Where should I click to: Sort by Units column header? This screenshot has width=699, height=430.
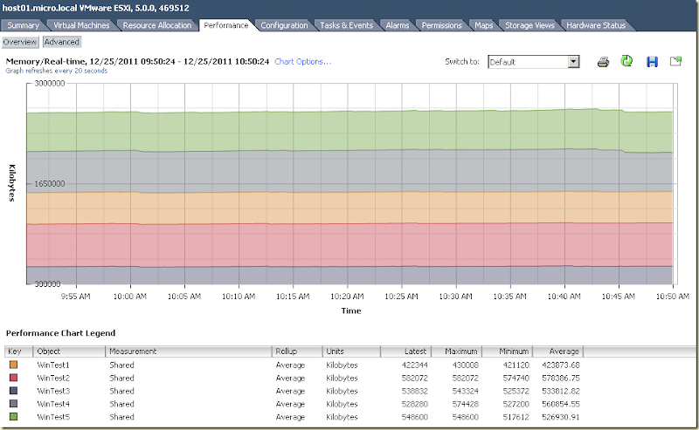point(351,352)
